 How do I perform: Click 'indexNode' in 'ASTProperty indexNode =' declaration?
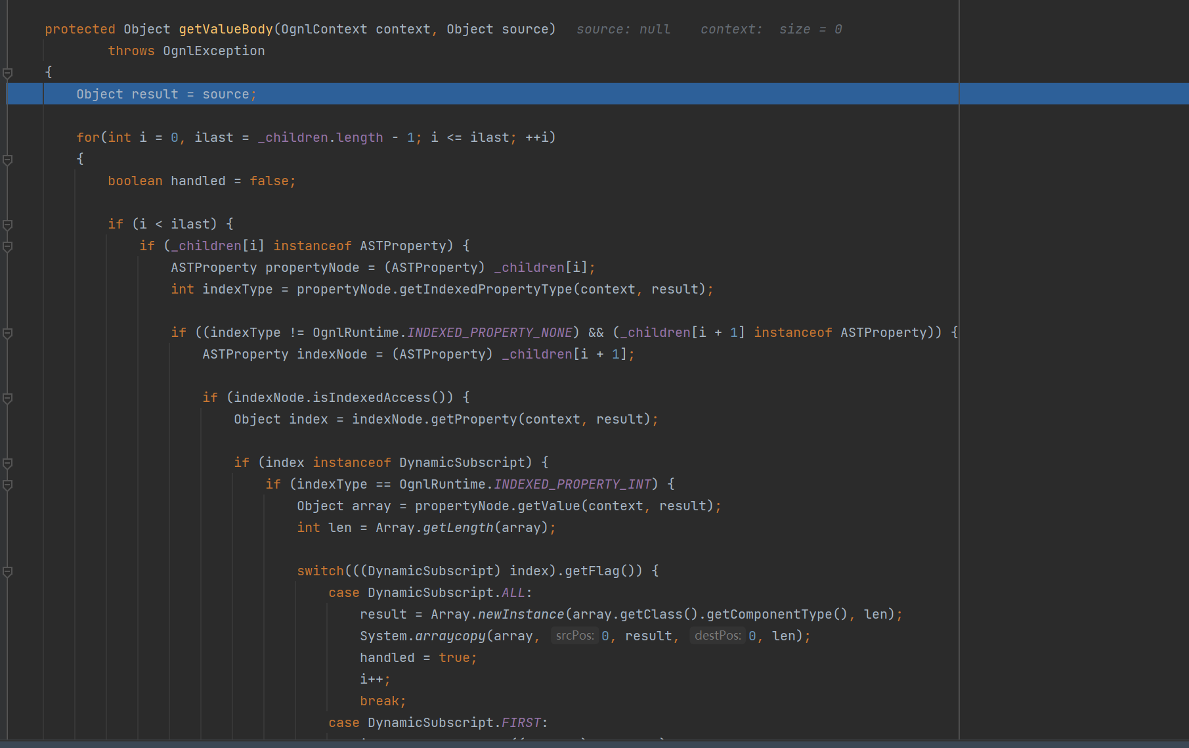click(332, 354)
